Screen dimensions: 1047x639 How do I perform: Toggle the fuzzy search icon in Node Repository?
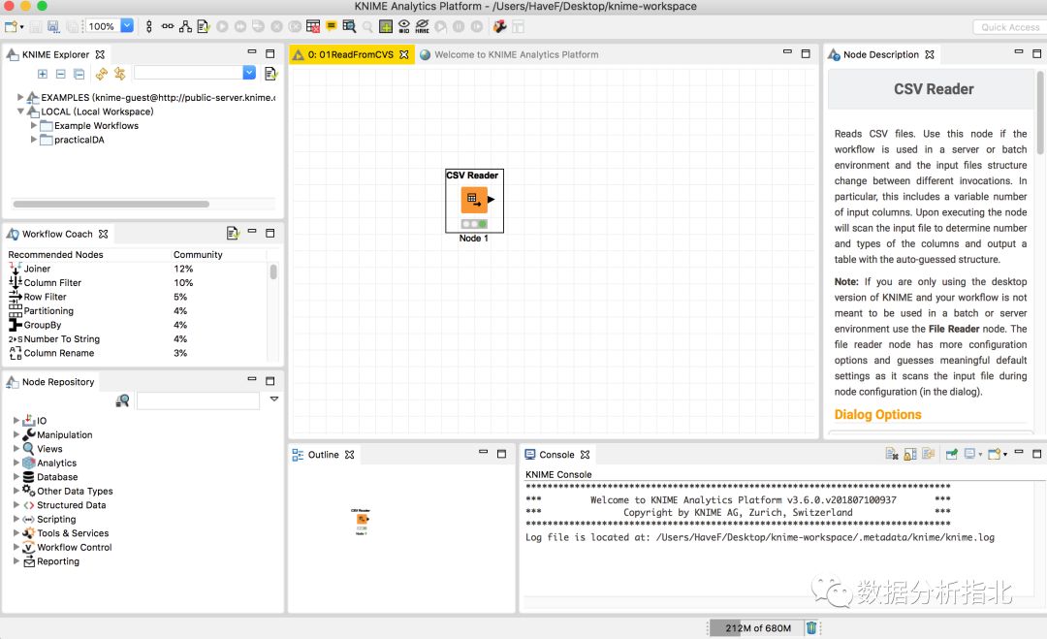coord(122,400)
